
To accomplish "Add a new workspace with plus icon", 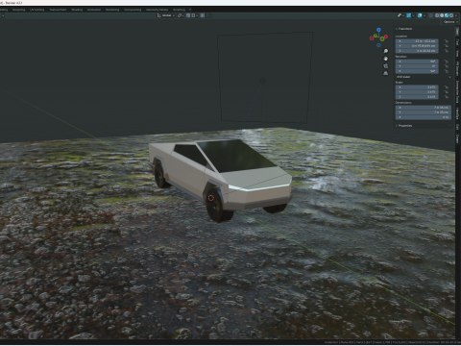I will tap(190, 10).
